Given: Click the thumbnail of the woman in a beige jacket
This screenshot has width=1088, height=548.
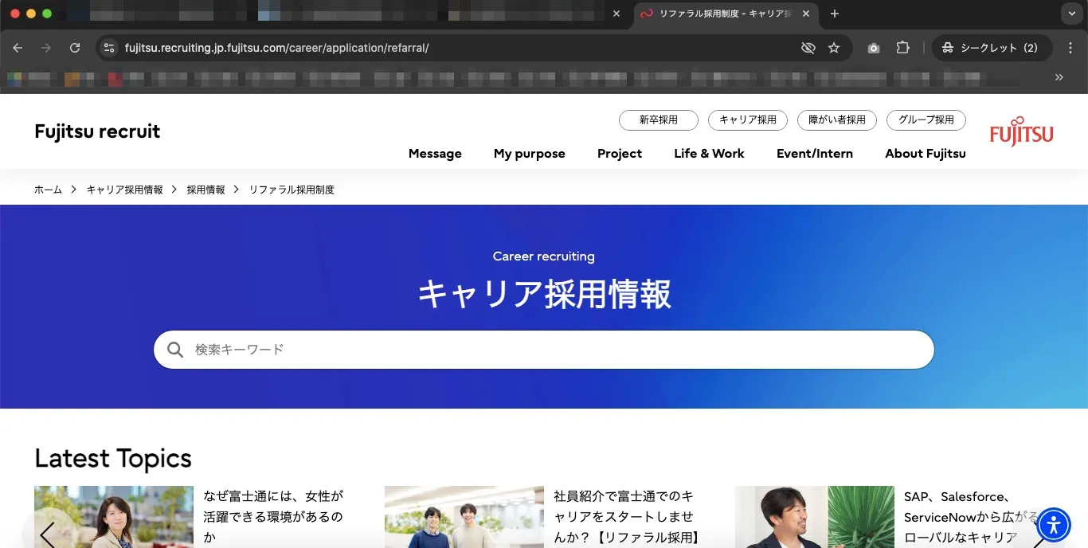Looking at the screenshot, I should (114, 517).
